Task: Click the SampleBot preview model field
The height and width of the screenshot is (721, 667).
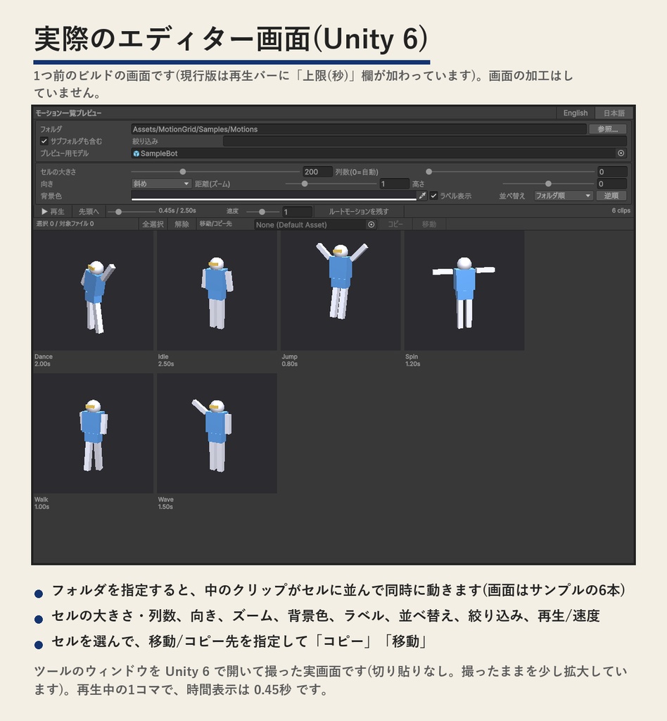Action: click(x=379, y=153)
